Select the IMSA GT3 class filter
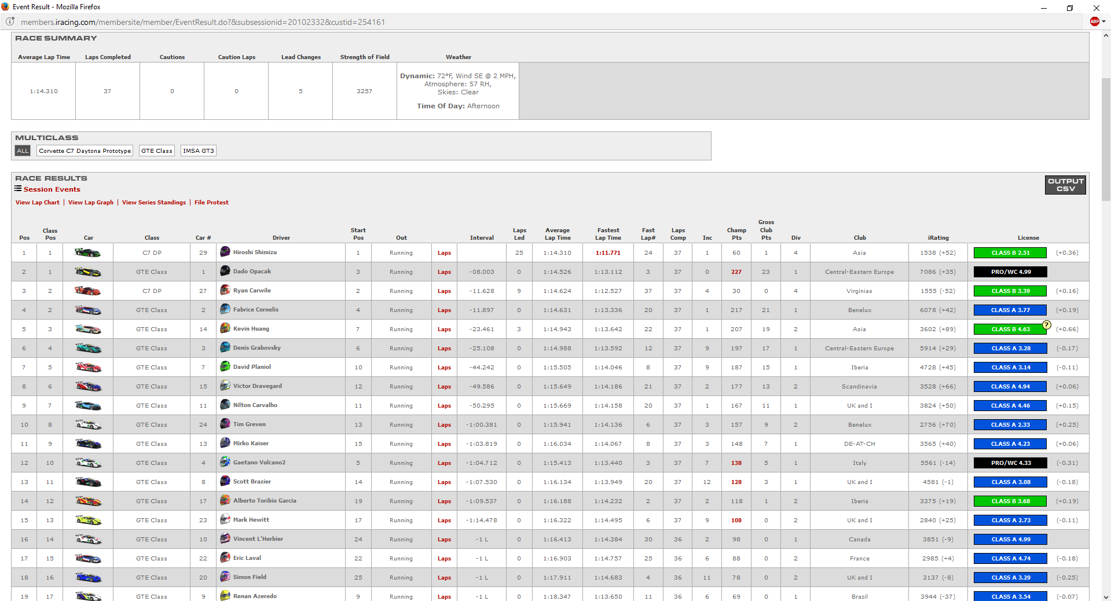The image size is (1111, 601). coord(199,151)
